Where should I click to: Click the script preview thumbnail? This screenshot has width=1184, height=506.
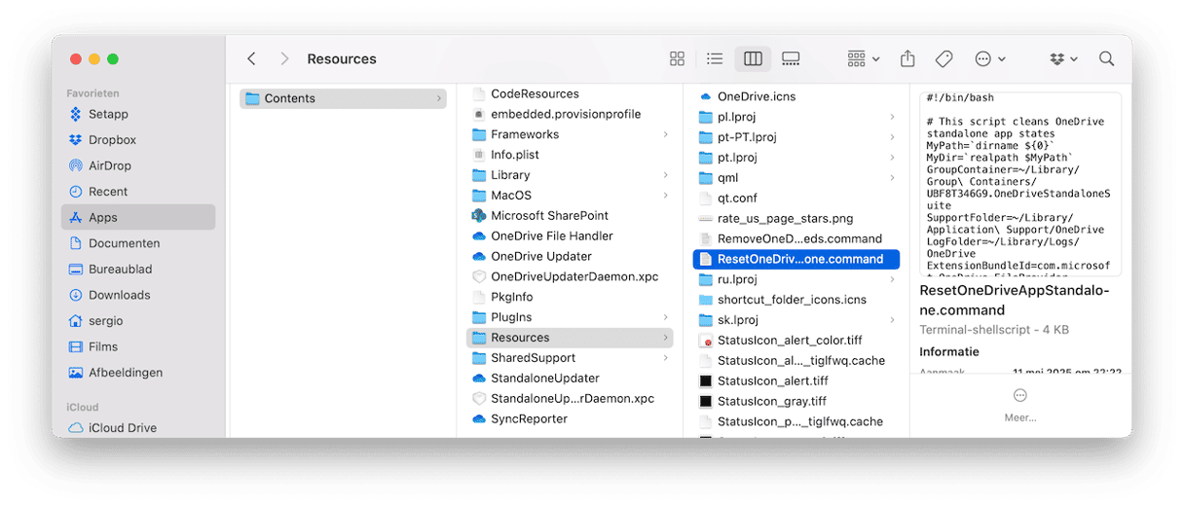pos(1020,184)
